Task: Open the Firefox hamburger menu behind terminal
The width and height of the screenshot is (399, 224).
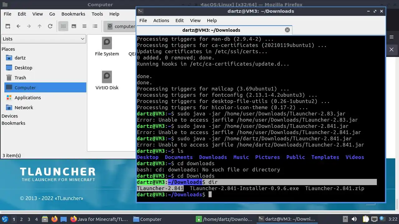Action: tap(391, 37)
